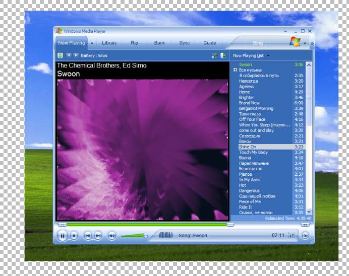Click the volume slider handle

click(146, 235)
